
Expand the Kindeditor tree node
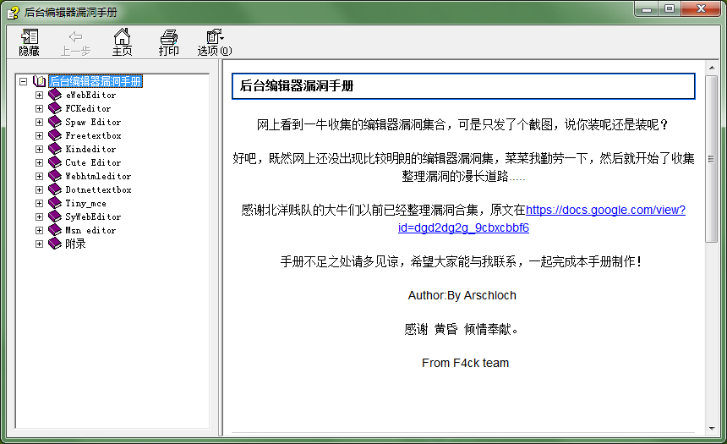tap(40, 149)
